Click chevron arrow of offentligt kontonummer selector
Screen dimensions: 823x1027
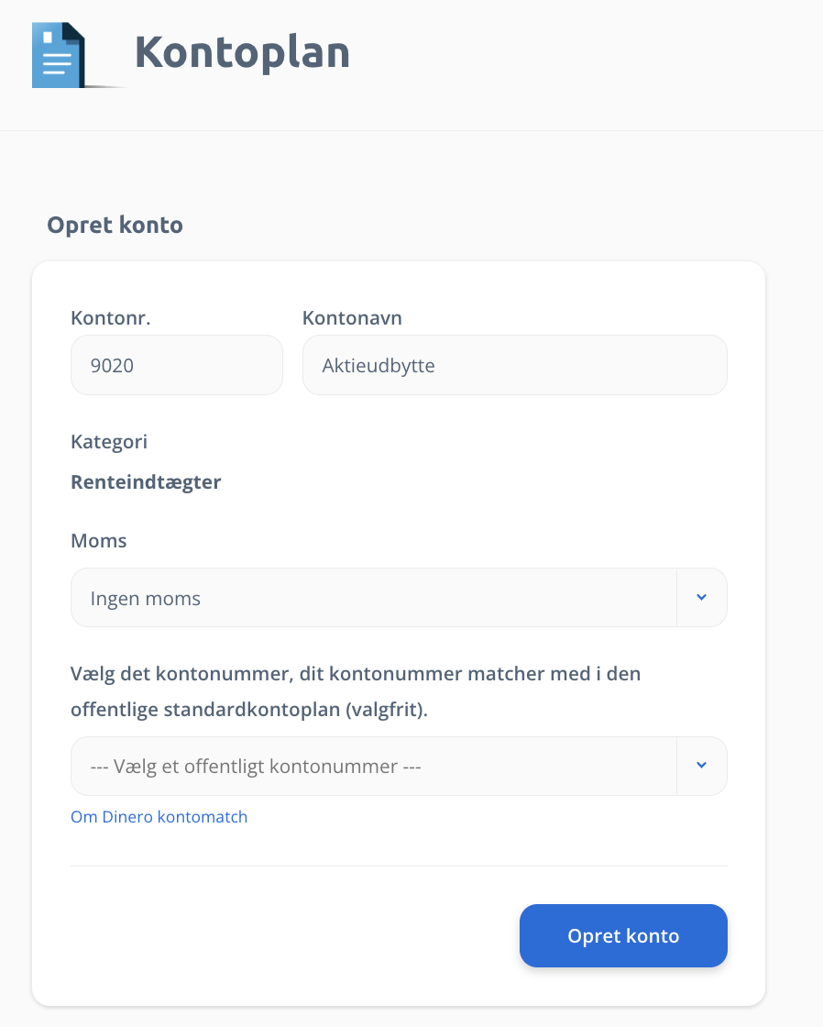[x=701, y=766]
